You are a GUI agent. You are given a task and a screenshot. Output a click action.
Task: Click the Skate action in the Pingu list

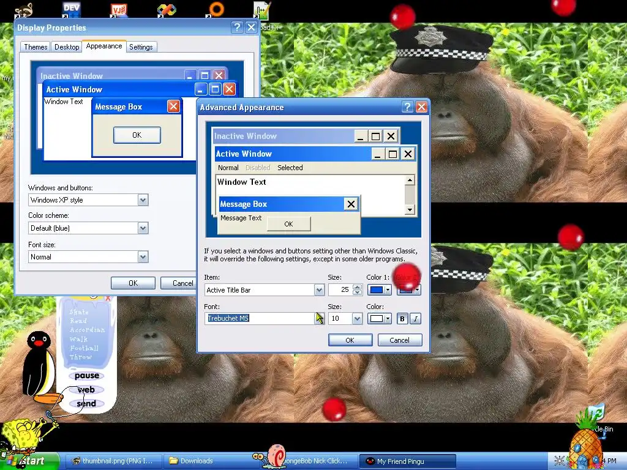[x=79, y=312]
